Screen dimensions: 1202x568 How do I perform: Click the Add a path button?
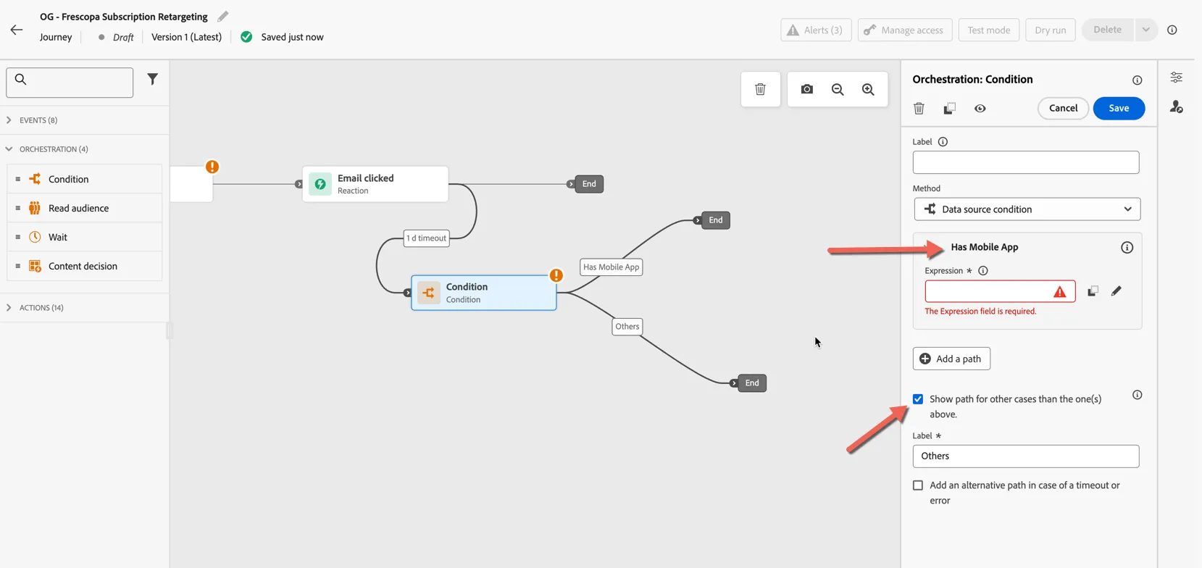pyautogui.click(x=951, y=359)
